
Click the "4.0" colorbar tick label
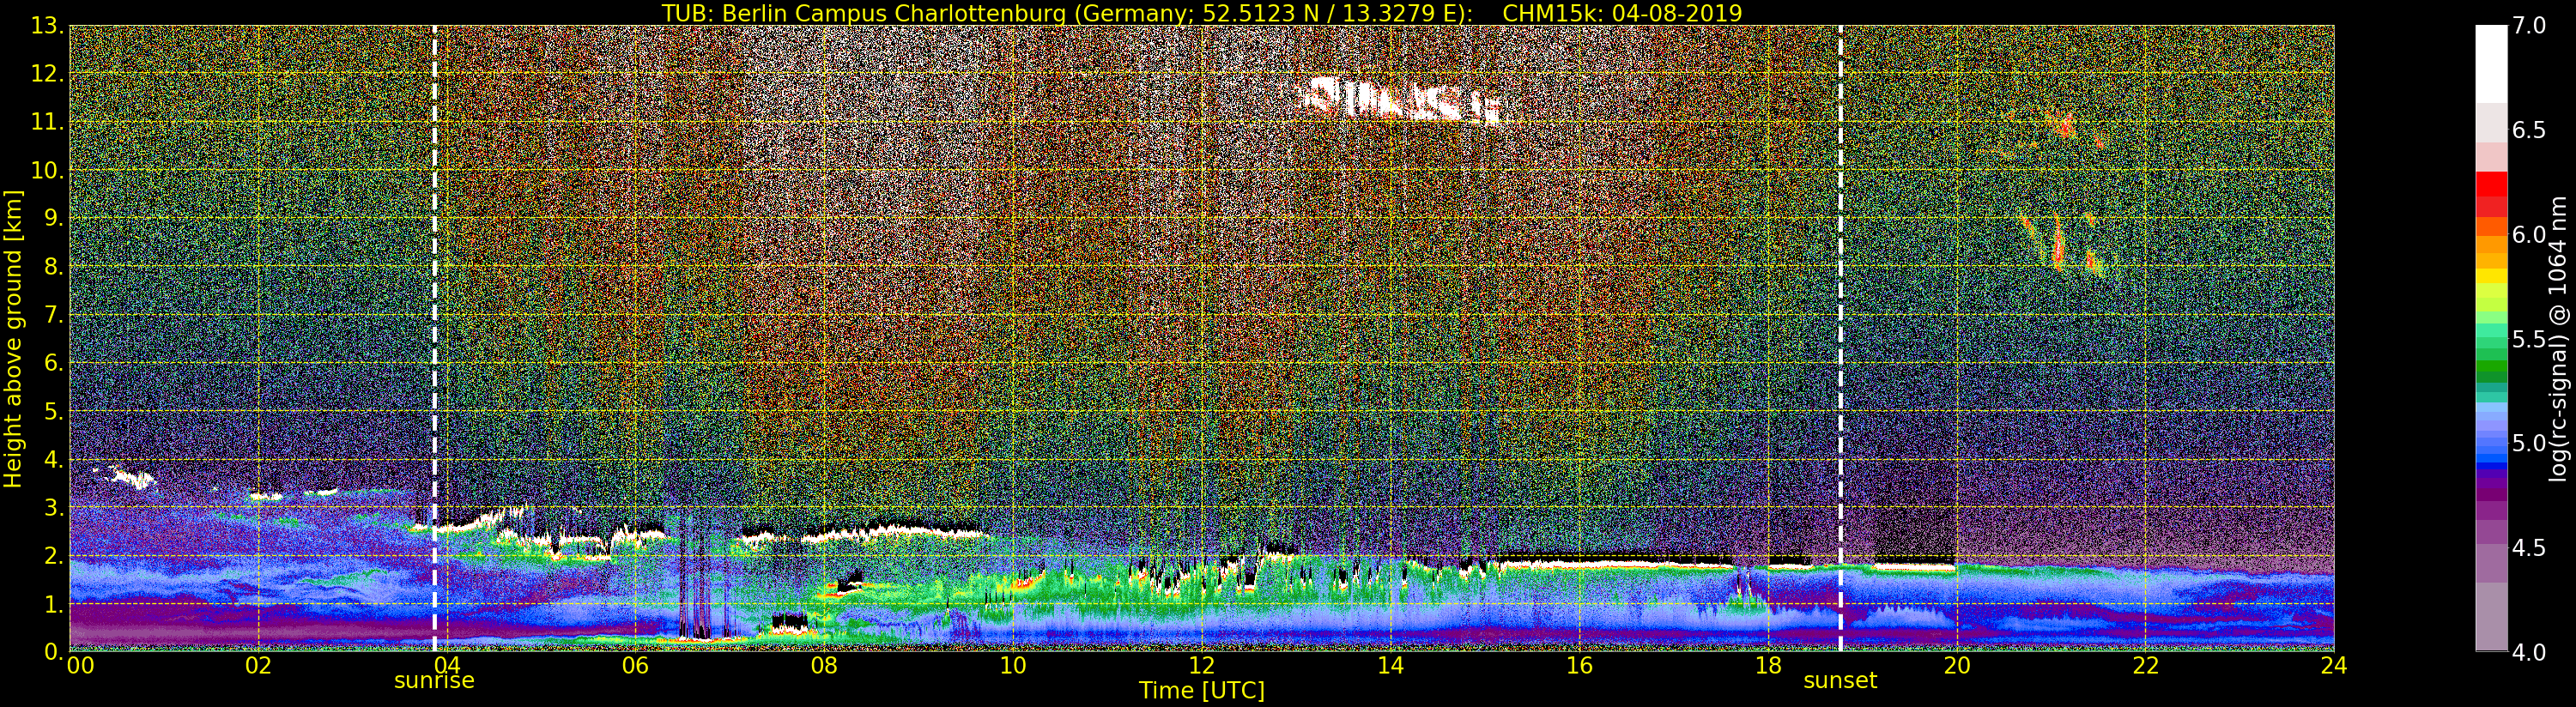pyautogui.click(x=2529, y=652)
